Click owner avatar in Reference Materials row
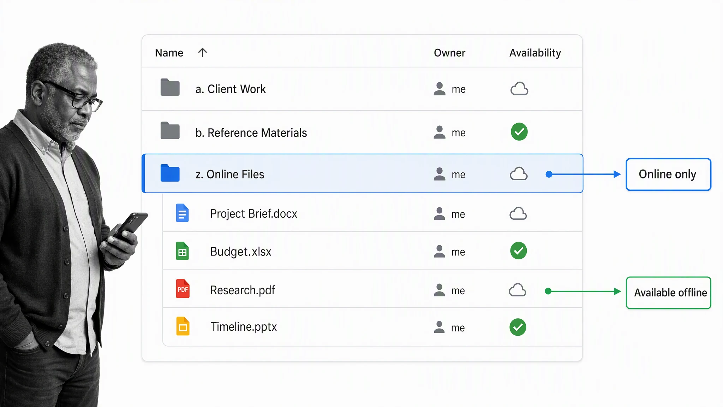The width and height of the screenshot is (723, 407). pos(440,132)
